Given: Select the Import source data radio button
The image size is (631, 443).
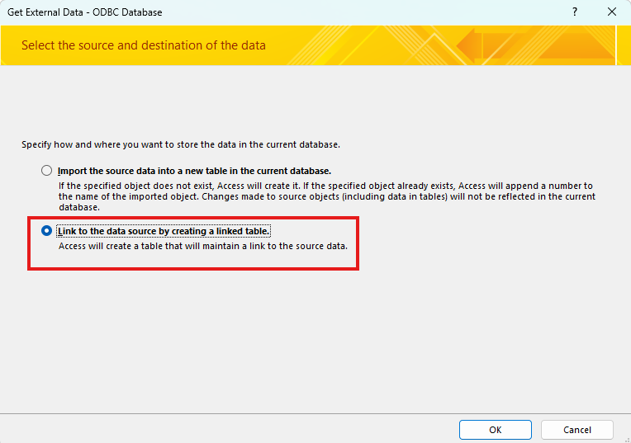Looking at the screenshot, I should point(46,171).
